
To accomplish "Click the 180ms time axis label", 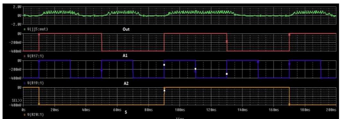I will click(305, 110).
